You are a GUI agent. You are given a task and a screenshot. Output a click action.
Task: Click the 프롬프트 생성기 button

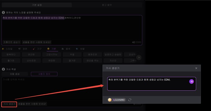click(x=12, y=42)
